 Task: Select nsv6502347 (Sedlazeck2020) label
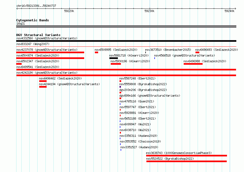pyautogui.click(x=38, y=61)
